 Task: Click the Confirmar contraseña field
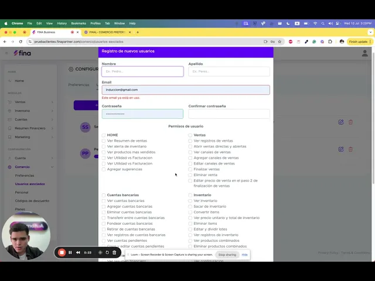[229, 114]
